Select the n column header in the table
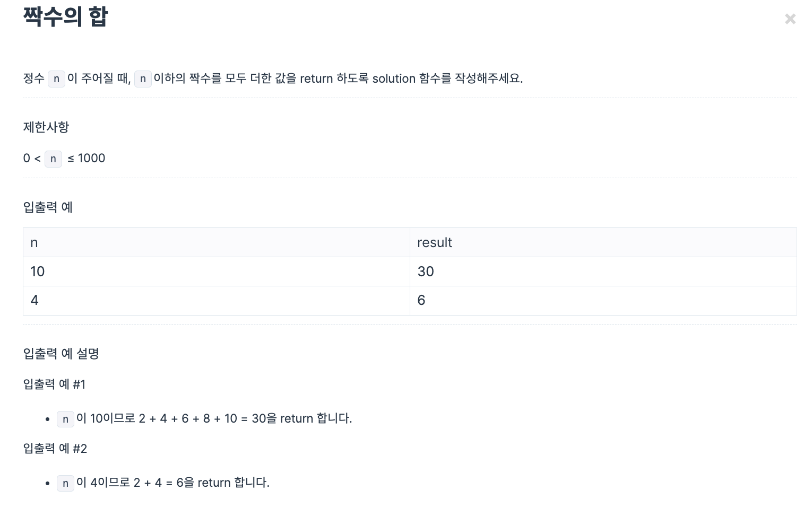Screen dimensions: 812x508 pos(34,242)
